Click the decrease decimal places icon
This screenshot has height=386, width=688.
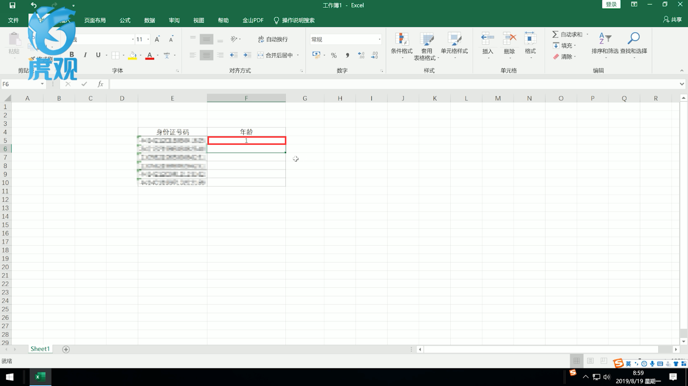[x=374, y=55]
